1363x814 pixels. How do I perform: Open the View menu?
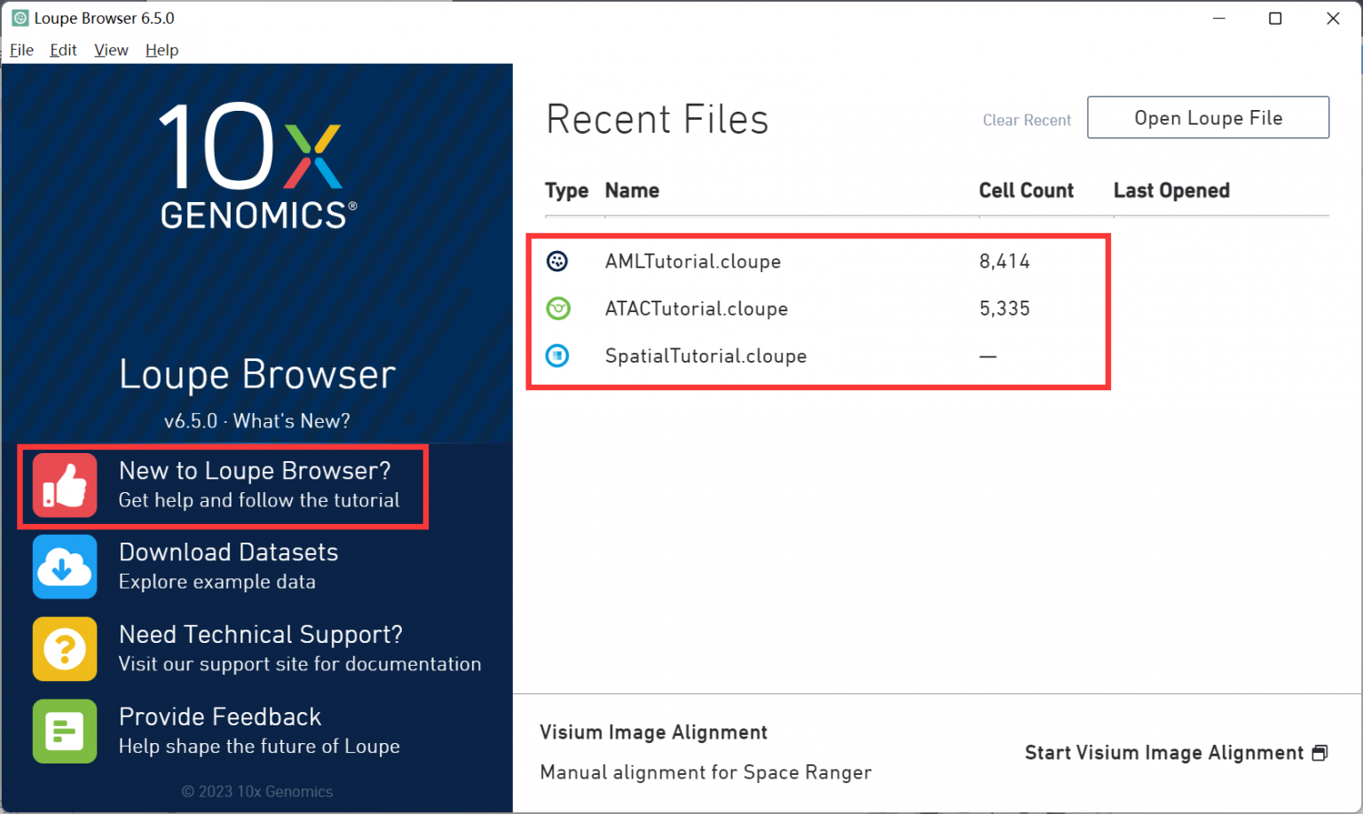(x=110, y=50)
